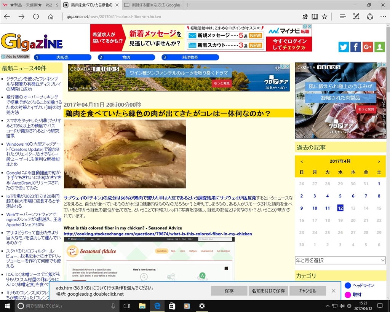This screenshot has height=312, width=390.
Task: Click the 料理教室 ad link button
Action: [190, 57]
